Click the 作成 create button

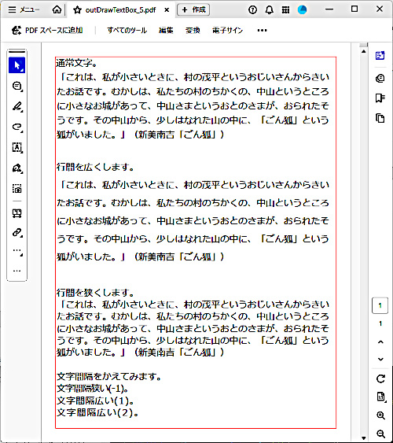(193, 9)
